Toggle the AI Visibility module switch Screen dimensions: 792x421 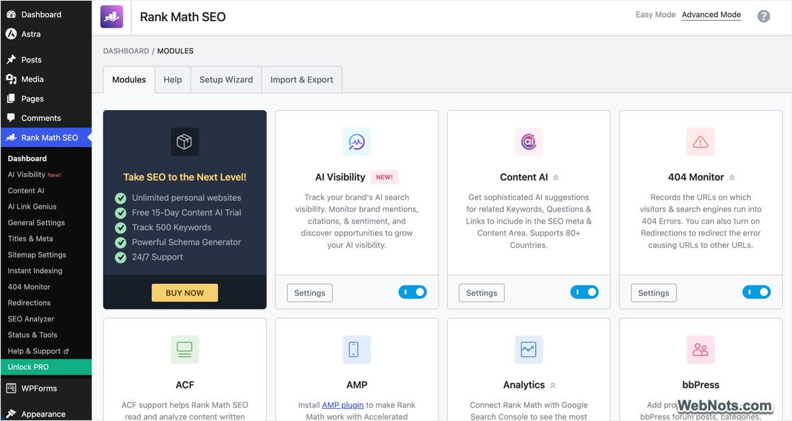[x=412, y=292]
